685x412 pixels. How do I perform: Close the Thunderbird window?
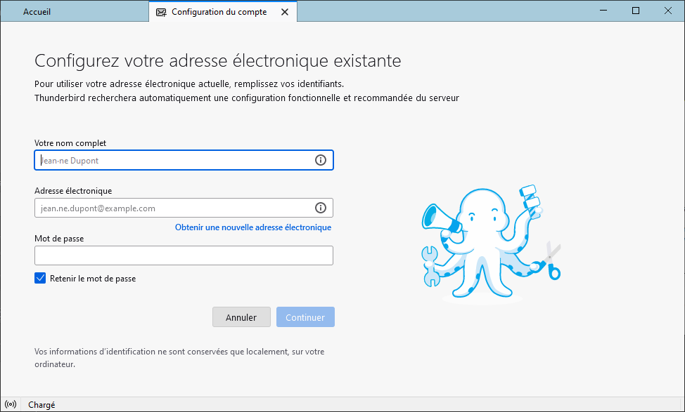[668, 11]
